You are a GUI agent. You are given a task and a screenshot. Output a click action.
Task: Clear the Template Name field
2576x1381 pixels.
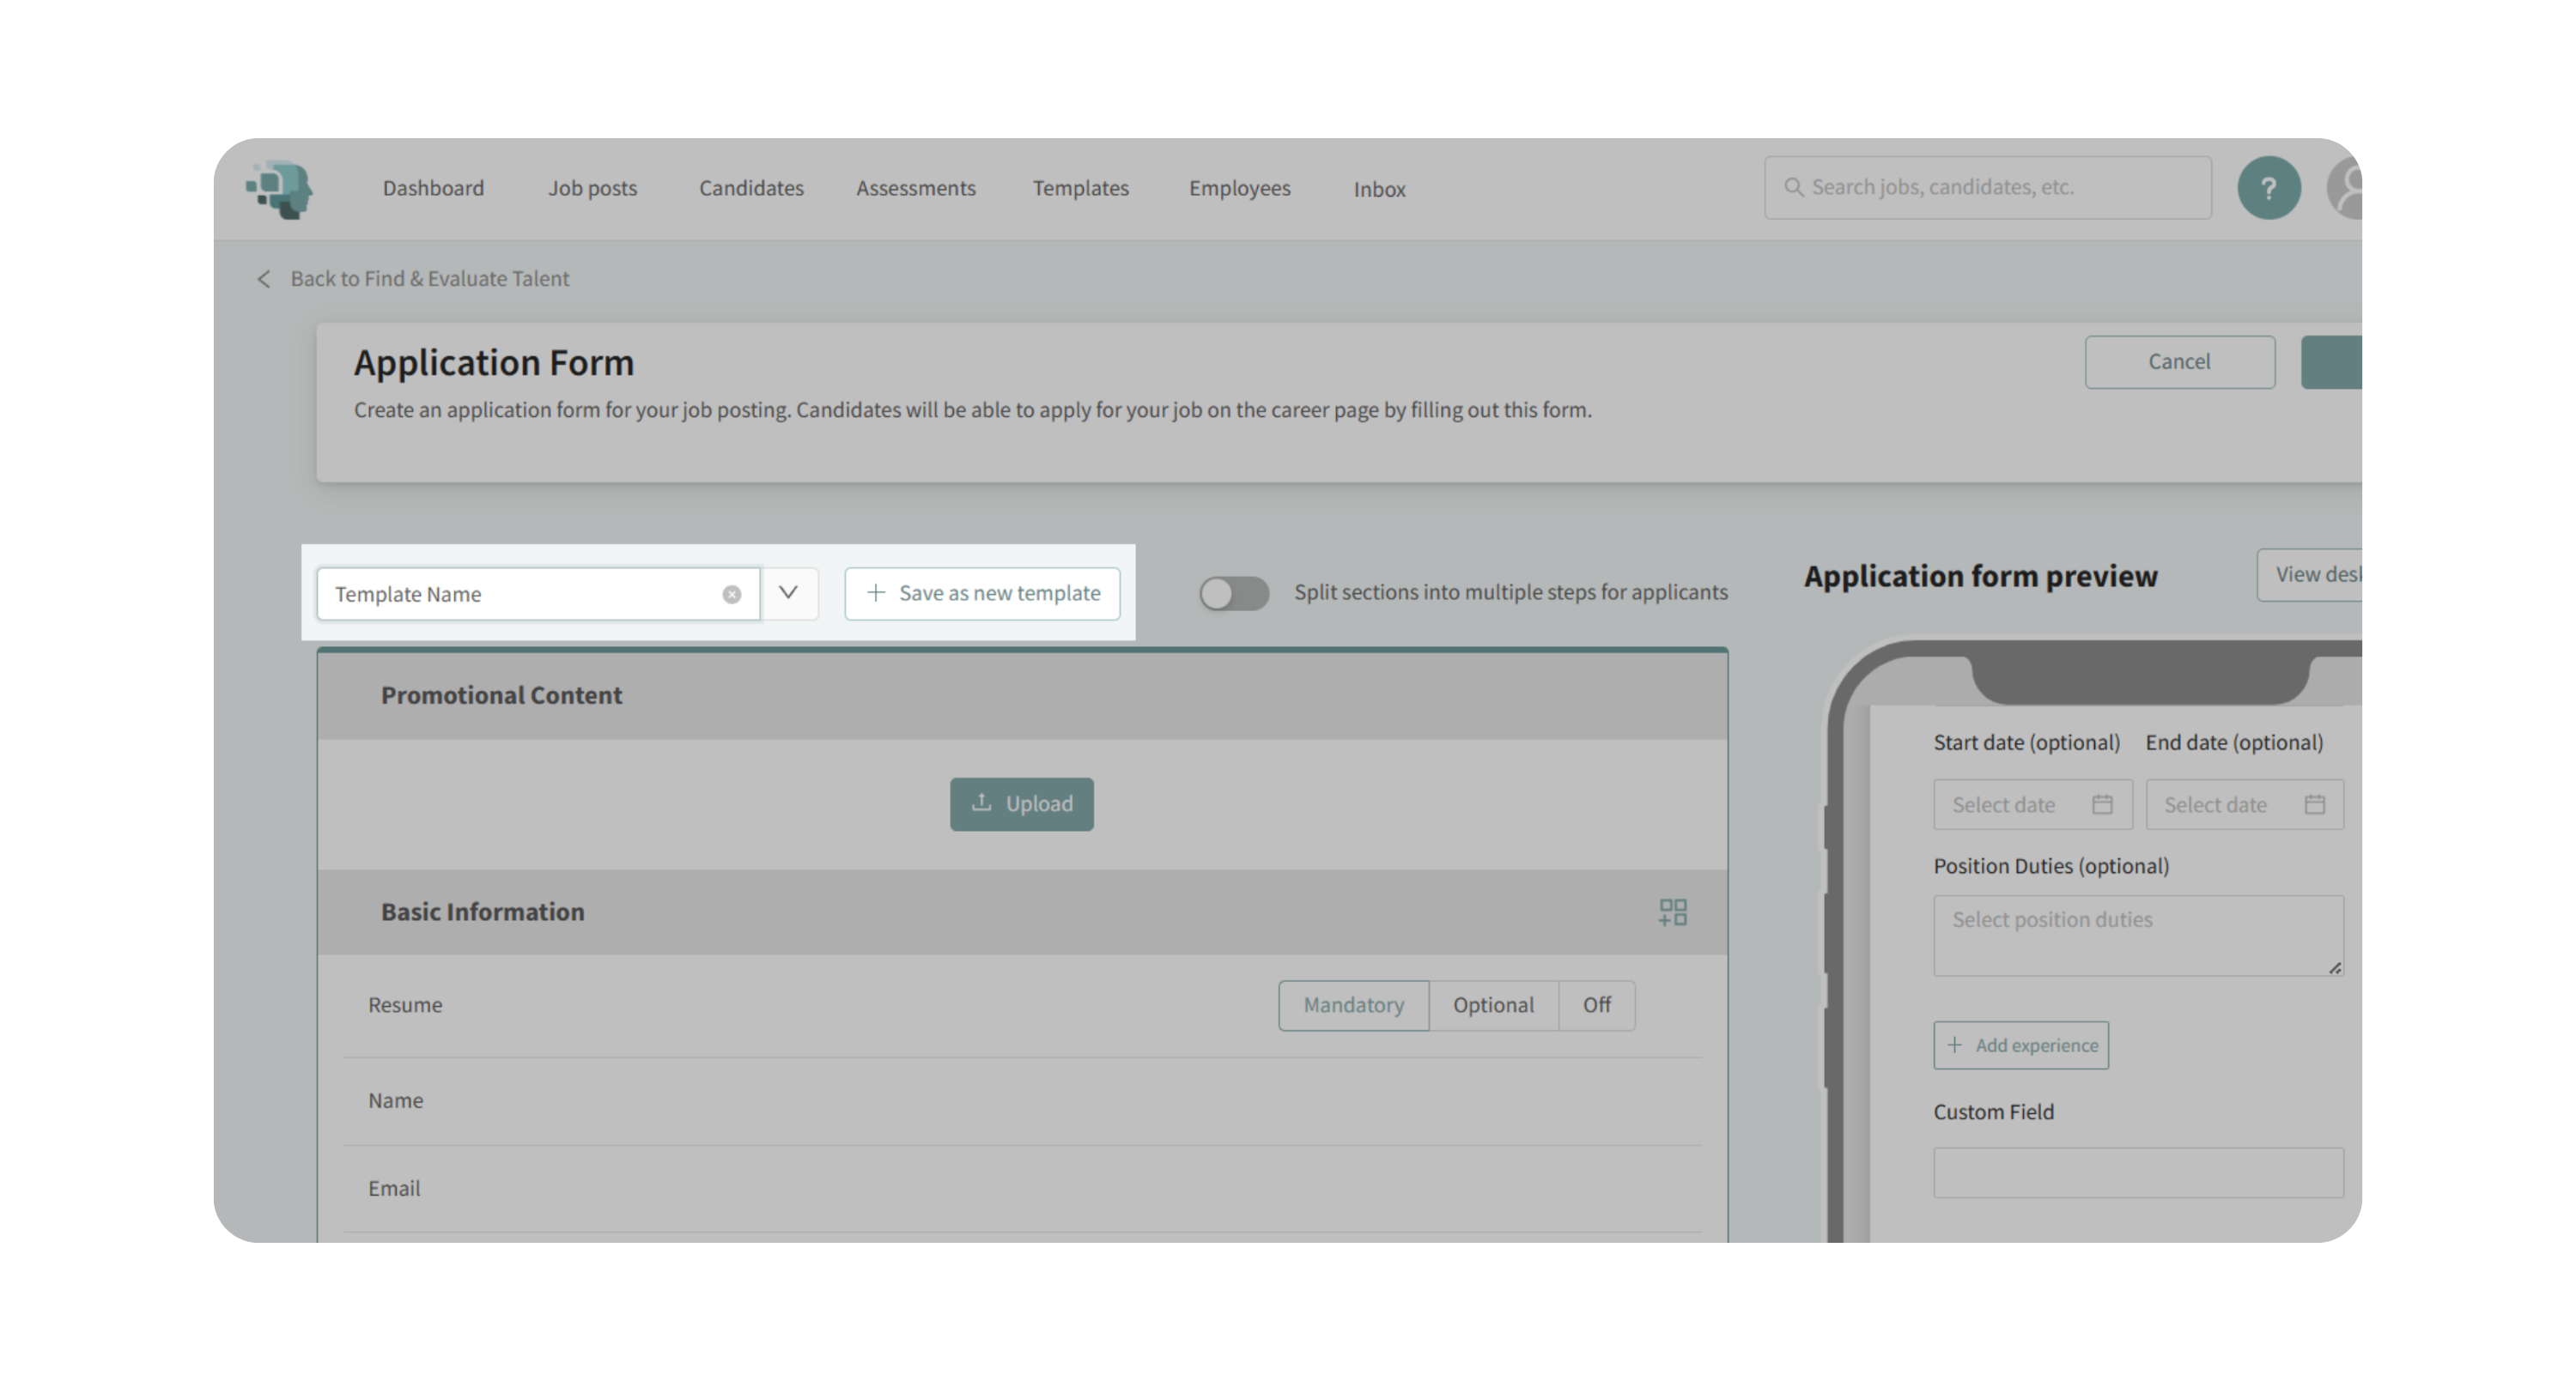tap(732, 595)
